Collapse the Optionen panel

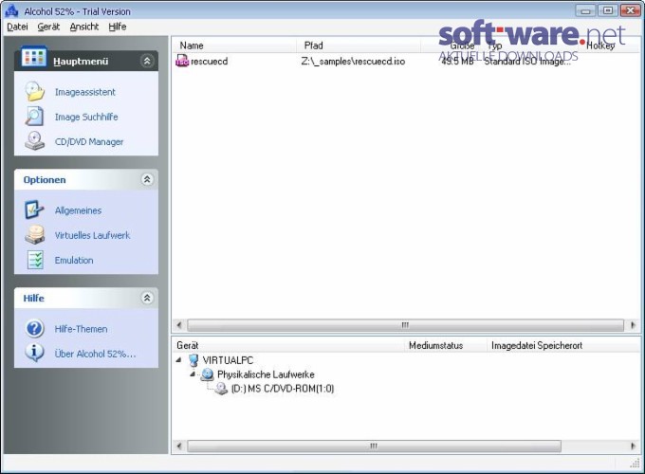pos(147,179)
